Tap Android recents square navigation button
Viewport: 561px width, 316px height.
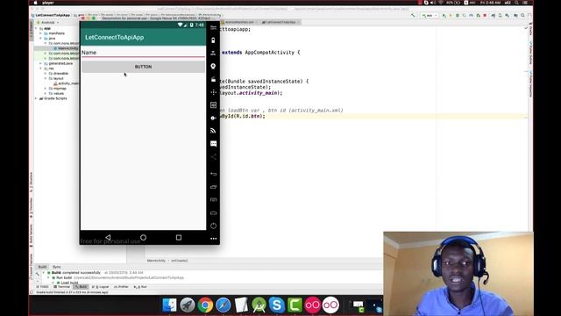(x=179, y=237)
